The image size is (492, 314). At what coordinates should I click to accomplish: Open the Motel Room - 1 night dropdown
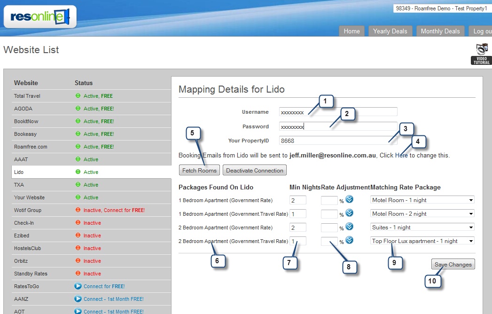click(x=422, y=200)
